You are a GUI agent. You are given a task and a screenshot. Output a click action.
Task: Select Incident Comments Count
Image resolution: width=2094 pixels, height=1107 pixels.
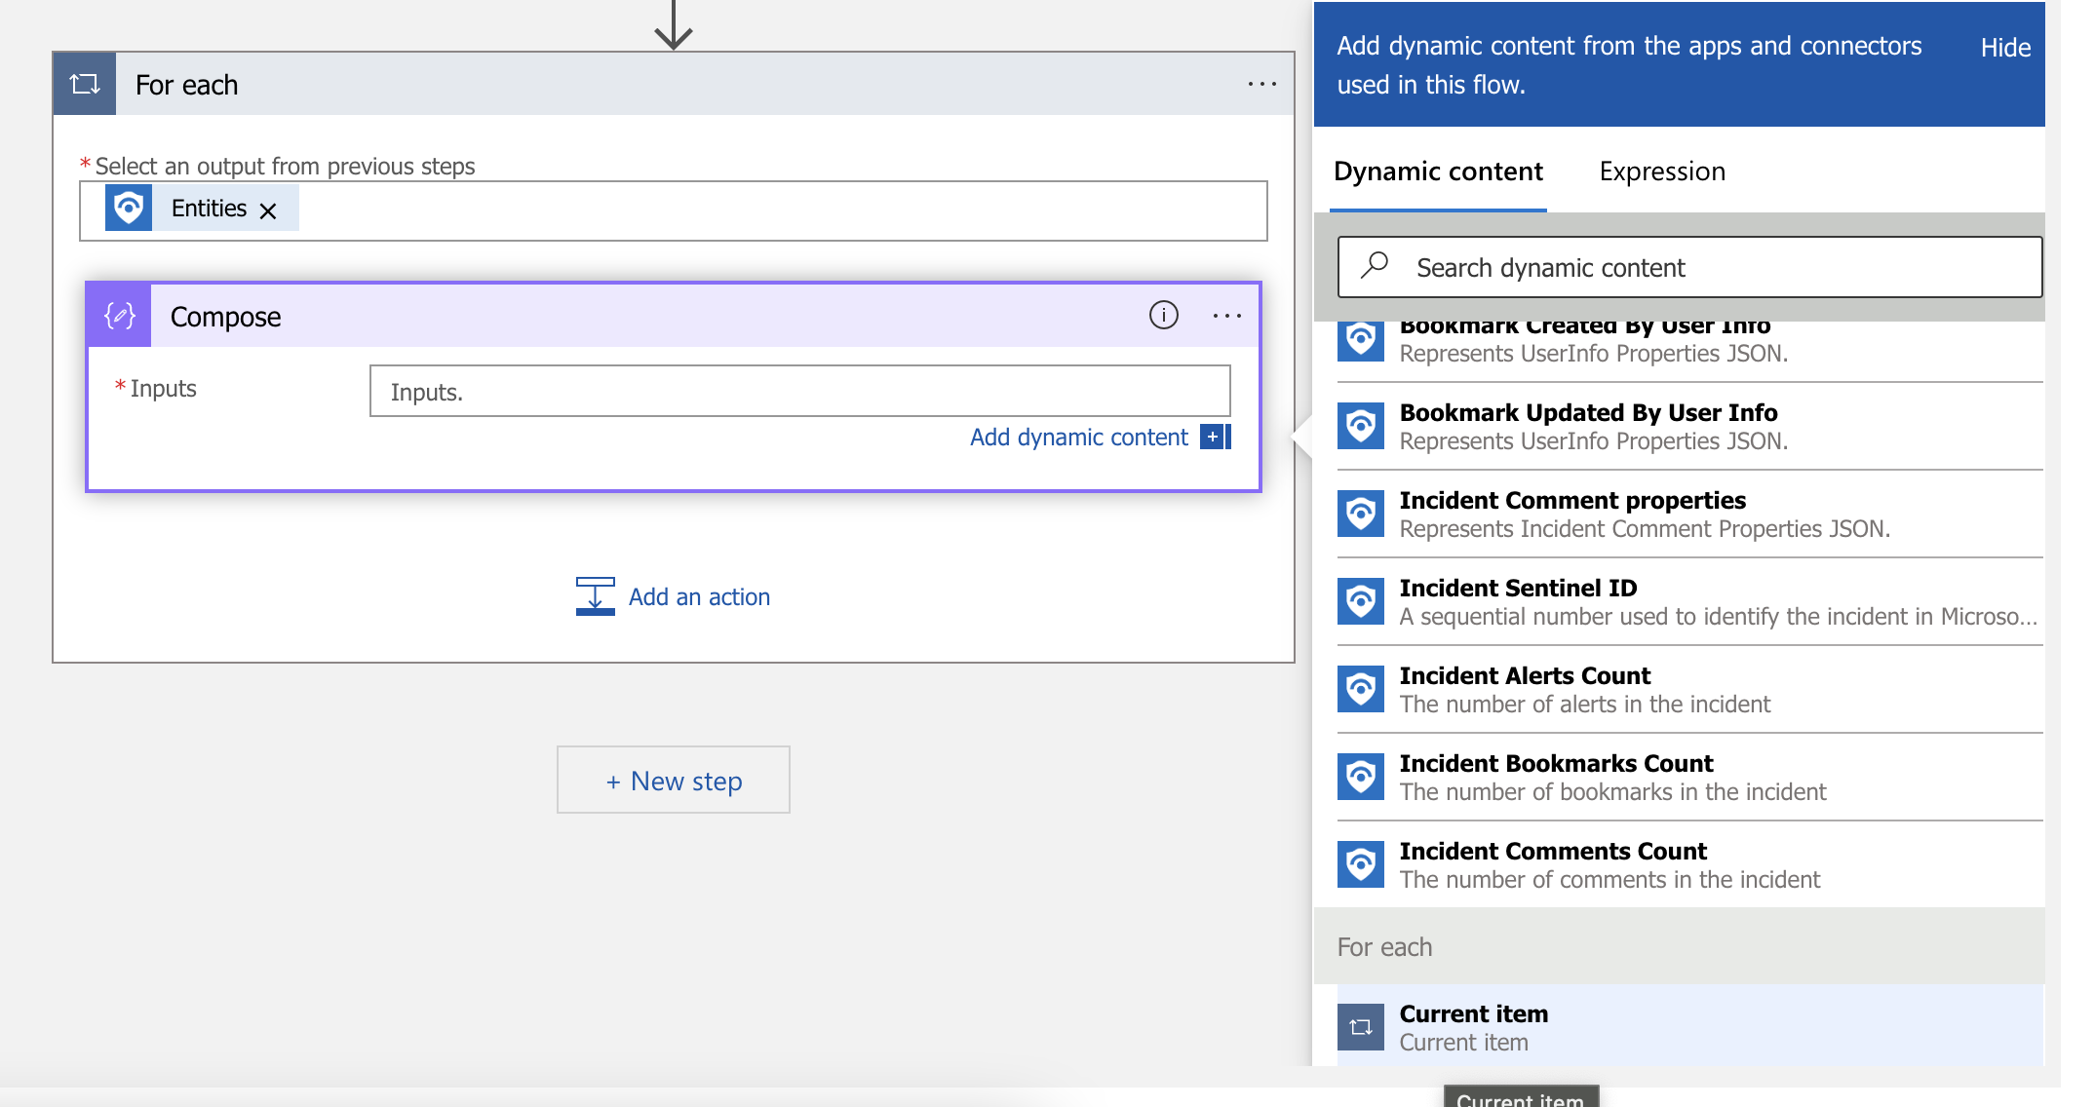1690,864
